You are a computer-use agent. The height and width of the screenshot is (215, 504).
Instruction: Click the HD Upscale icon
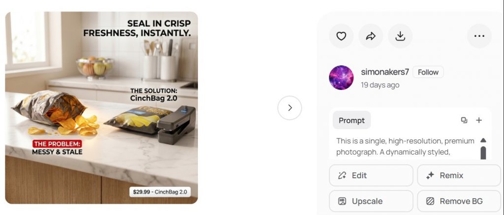tap(342, 201)
